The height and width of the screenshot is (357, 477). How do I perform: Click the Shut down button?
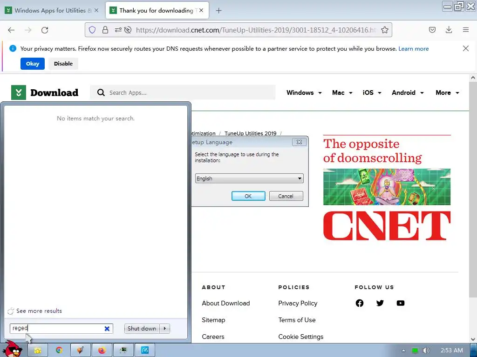[142, 329]
